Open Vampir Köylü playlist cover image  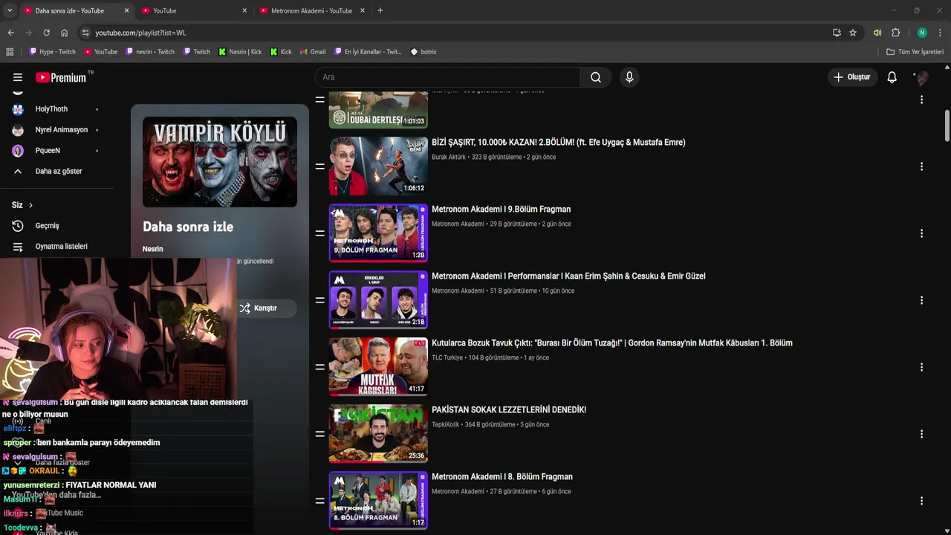pos(220,162)
